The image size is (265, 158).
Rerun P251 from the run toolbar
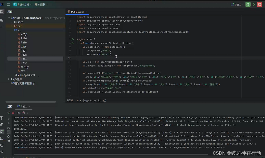point(9,113)
